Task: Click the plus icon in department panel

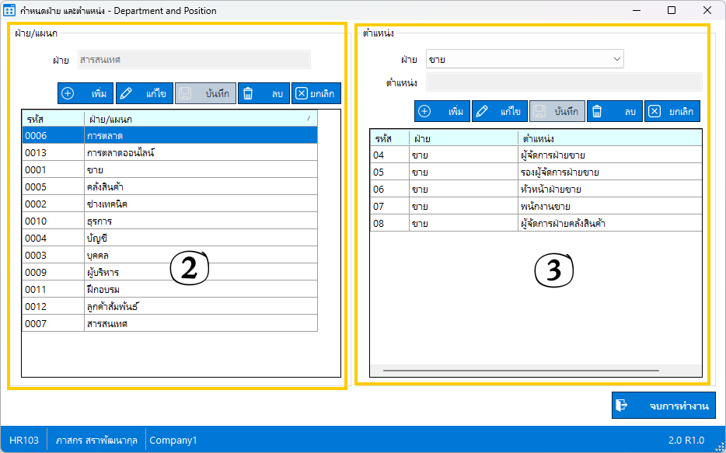Action: [x=68, y=93]
